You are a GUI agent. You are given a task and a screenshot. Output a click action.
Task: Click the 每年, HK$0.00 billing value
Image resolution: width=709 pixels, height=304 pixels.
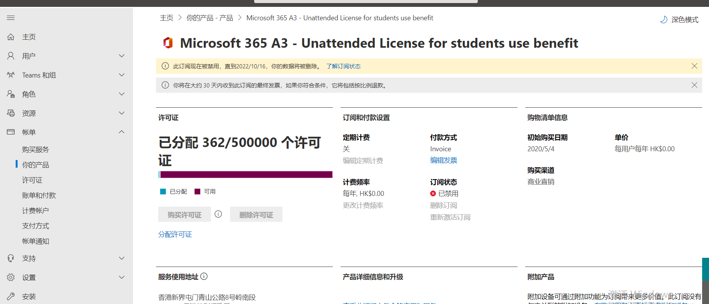[363, 194]
